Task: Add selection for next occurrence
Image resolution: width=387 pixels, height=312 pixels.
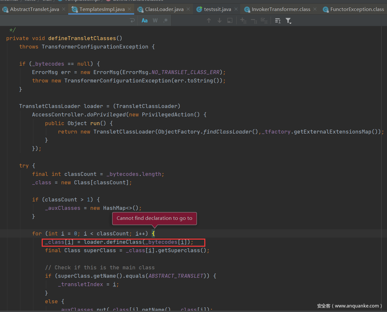Action: pos(243,21)
